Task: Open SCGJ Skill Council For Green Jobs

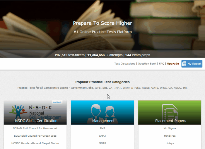Action: (x=35, y=136)
